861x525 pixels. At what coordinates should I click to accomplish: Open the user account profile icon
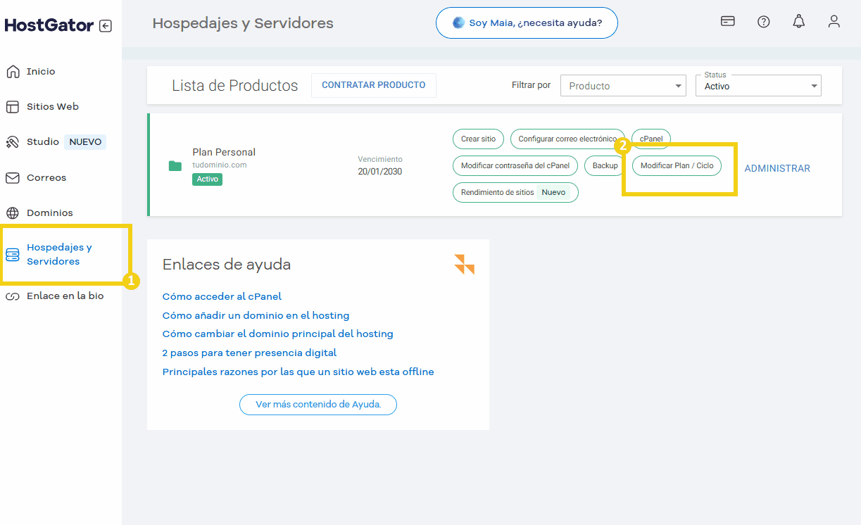(834, 22)
